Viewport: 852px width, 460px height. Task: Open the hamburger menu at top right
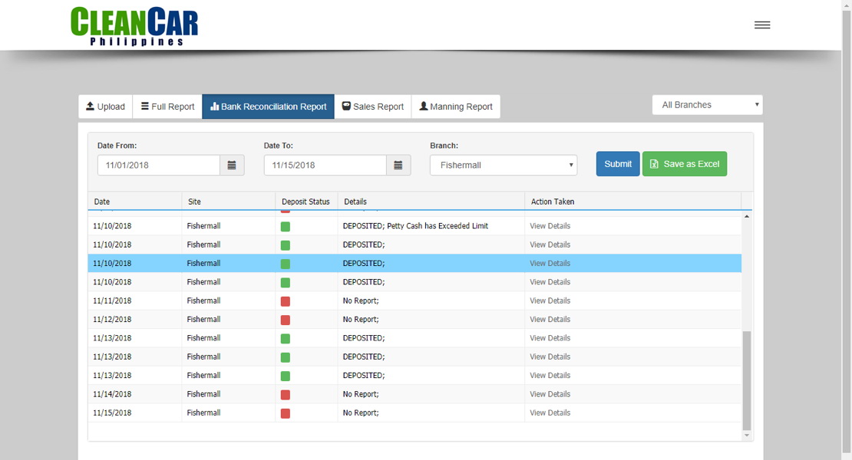click(x=761, y=24)
